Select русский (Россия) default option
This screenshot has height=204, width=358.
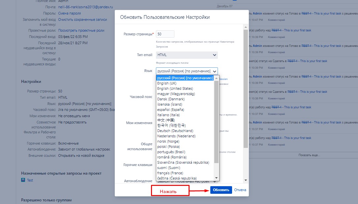185,78
